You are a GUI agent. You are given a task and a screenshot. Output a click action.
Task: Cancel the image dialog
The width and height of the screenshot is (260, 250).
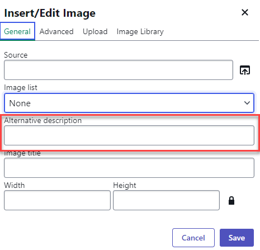tap(193, 238)
